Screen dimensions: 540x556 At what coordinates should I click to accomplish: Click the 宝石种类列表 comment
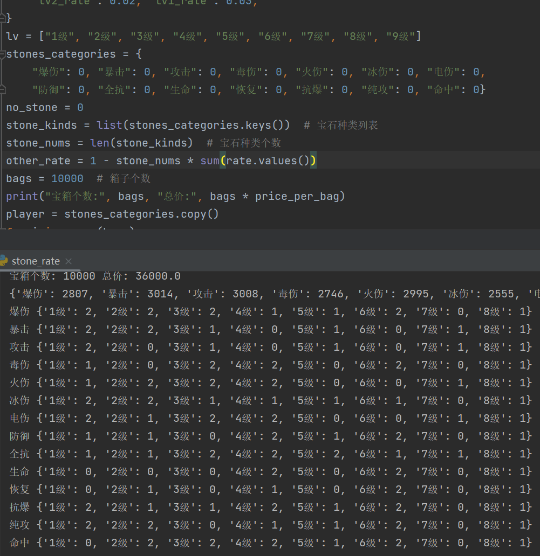click(x=347, y=126)
